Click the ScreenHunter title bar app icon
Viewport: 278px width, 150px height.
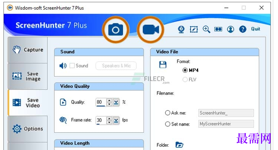click(x=10, y=8)
